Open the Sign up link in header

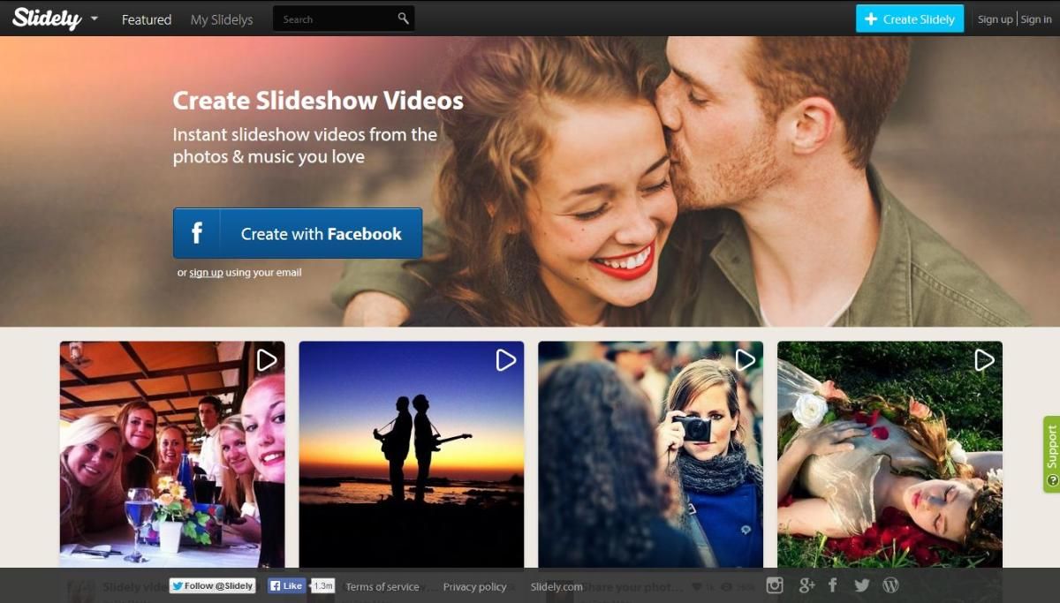pyautogui.click(x=995, y=19)
